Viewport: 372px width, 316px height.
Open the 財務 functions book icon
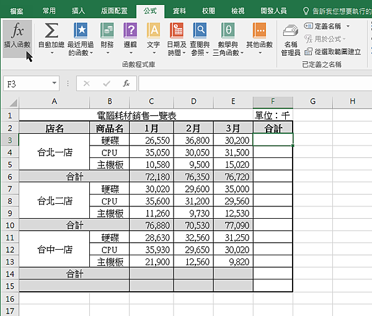coord(107,30)
